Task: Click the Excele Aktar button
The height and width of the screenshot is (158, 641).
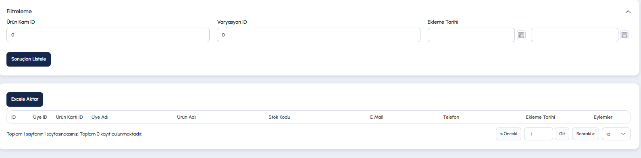Action: (25, 99)
